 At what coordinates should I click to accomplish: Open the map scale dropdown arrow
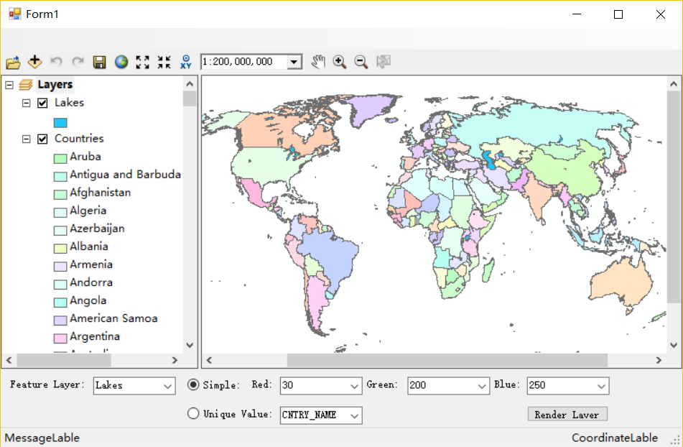coord(294,62)
